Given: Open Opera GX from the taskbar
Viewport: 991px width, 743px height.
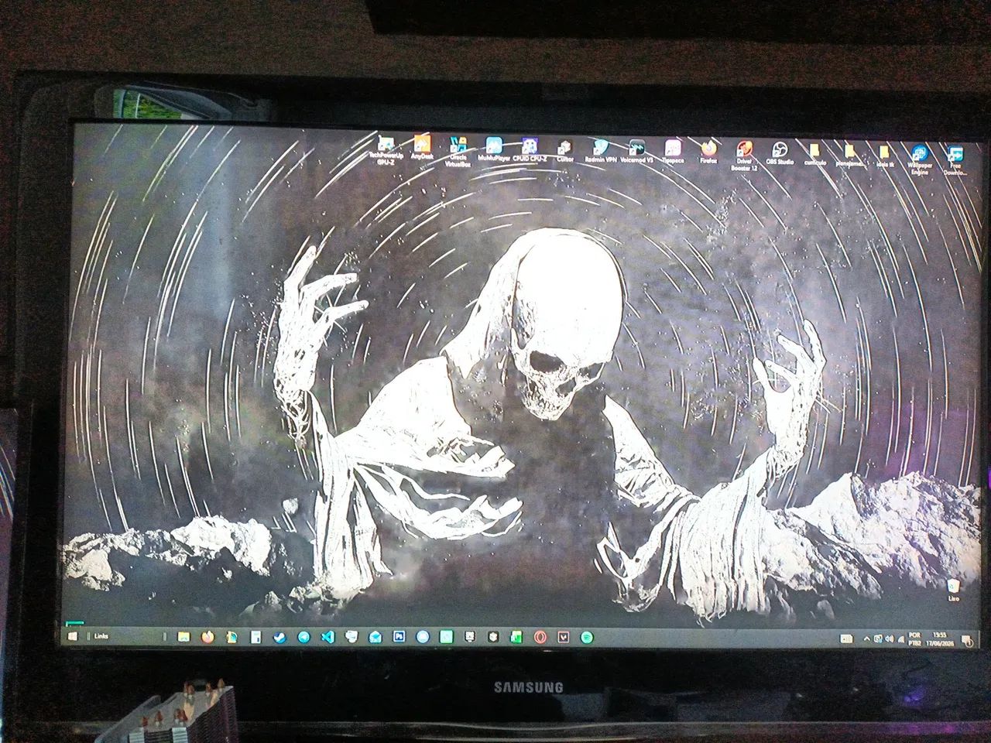Looking at the screenshot, I should pyautogui.click(x=540, y=636).
